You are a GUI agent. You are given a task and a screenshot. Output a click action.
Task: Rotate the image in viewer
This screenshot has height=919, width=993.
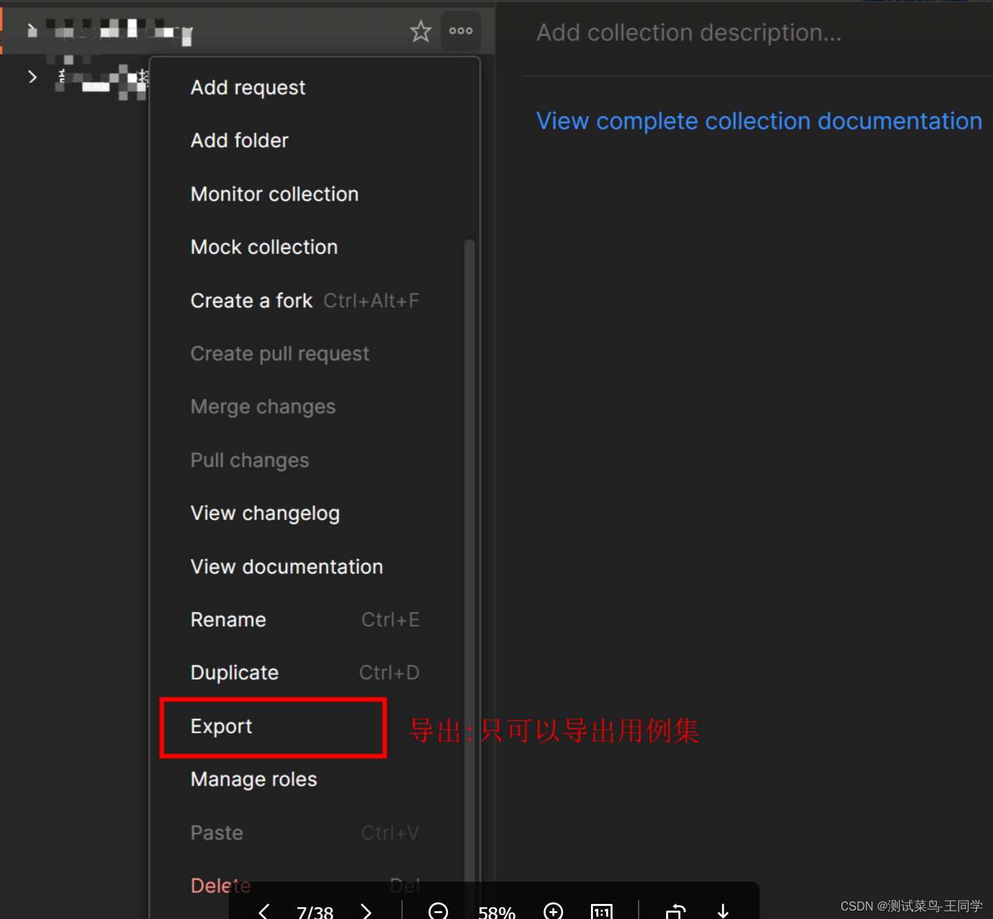[675, 911]
